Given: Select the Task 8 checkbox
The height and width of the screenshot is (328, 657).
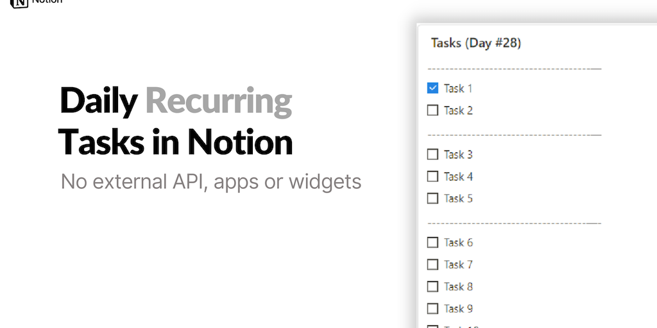Looking at the screenshot, I should (432, 286).
